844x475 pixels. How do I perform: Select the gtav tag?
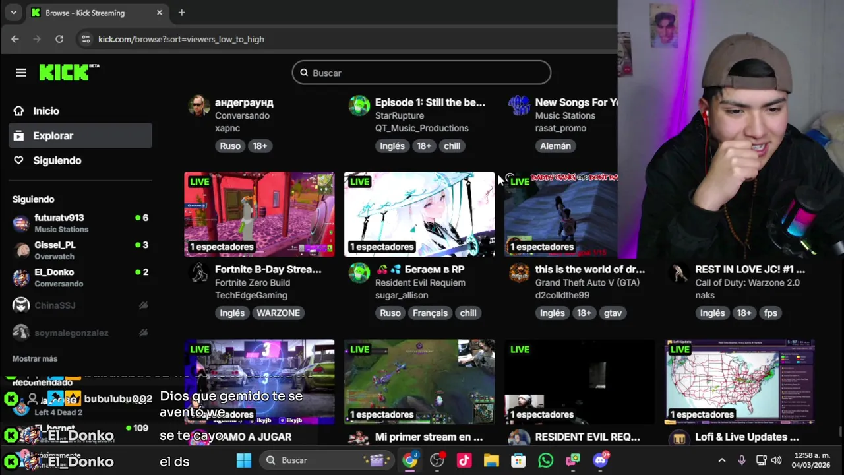[613, 313]
